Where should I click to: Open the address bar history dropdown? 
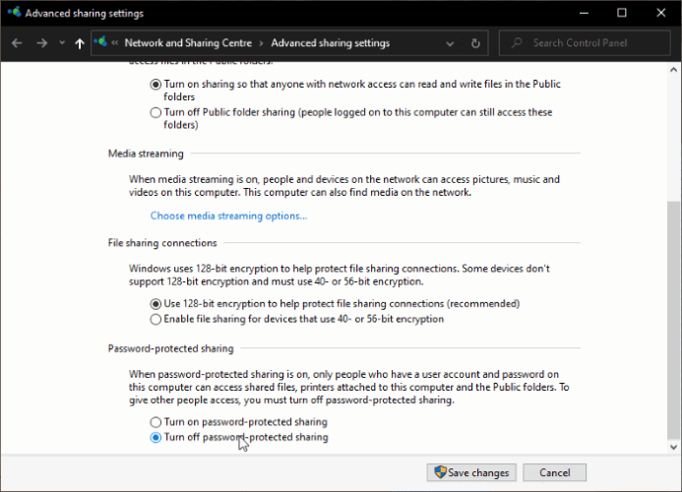450,43
